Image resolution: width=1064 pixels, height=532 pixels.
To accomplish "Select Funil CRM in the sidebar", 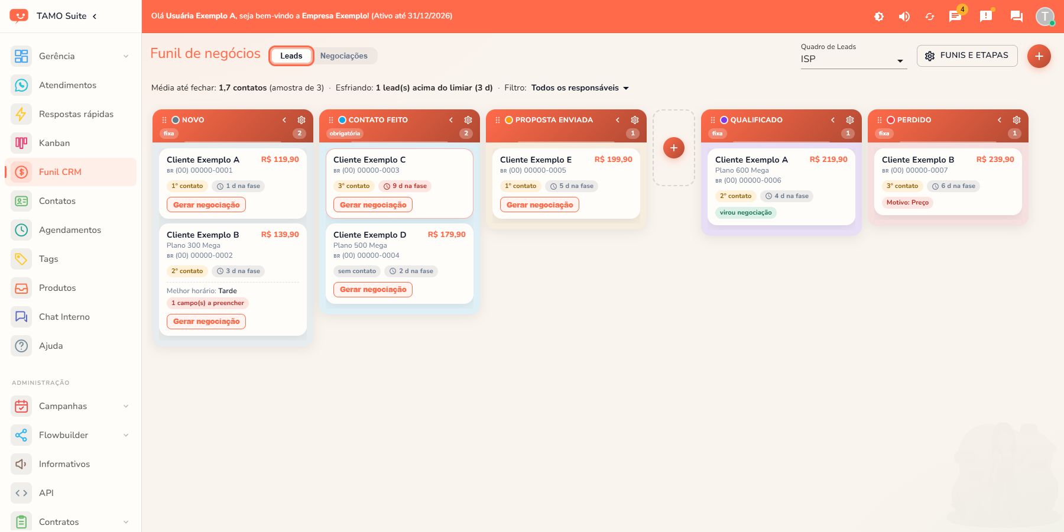I will coord(71,172).
